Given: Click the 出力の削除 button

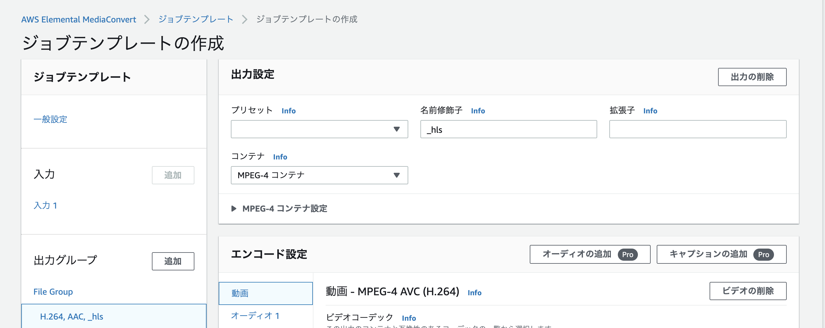Looking at the screenshot, I should (752, 77).
